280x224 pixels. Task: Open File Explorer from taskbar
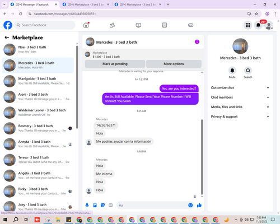click(x=58, y=220)
